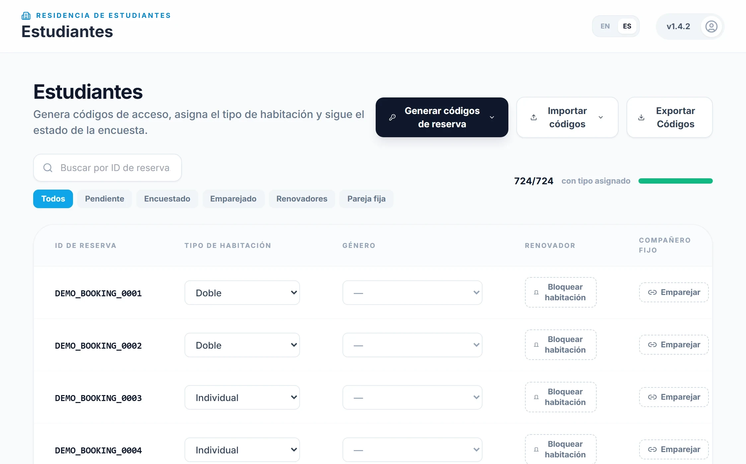The width and height of the screenshot is (746, 464).
Task: Open gender dropdown for DEMO_BOOKING_0004
Action: click(412, 450)
